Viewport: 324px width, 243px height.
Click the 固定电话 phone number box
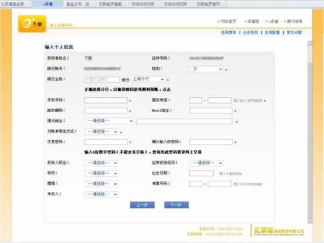tap(220, 100)
